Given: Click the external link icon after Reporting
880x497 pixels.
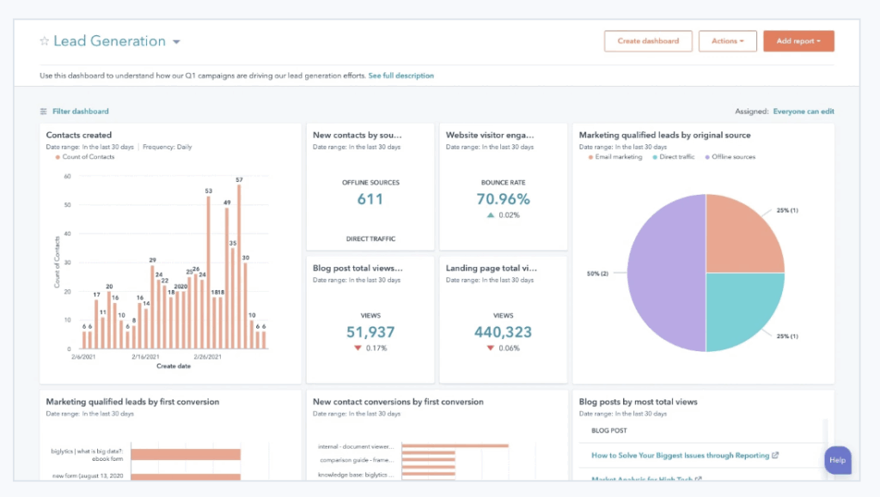Looking at the screenshot, I should pos(775,455).
